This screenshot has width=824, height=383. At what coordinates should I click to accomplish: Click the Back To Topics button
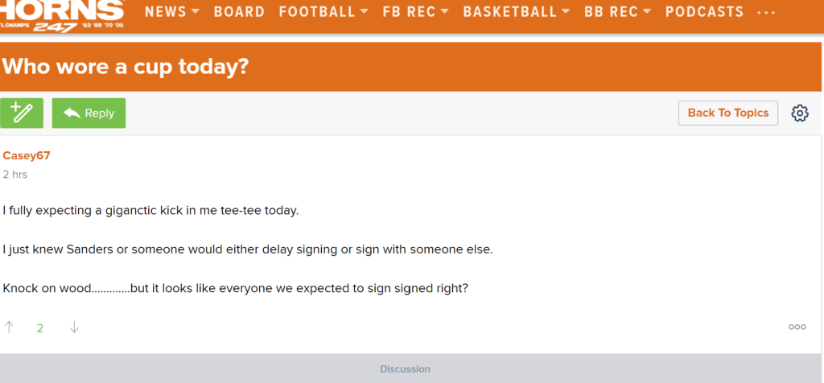(x=727, y=113)
